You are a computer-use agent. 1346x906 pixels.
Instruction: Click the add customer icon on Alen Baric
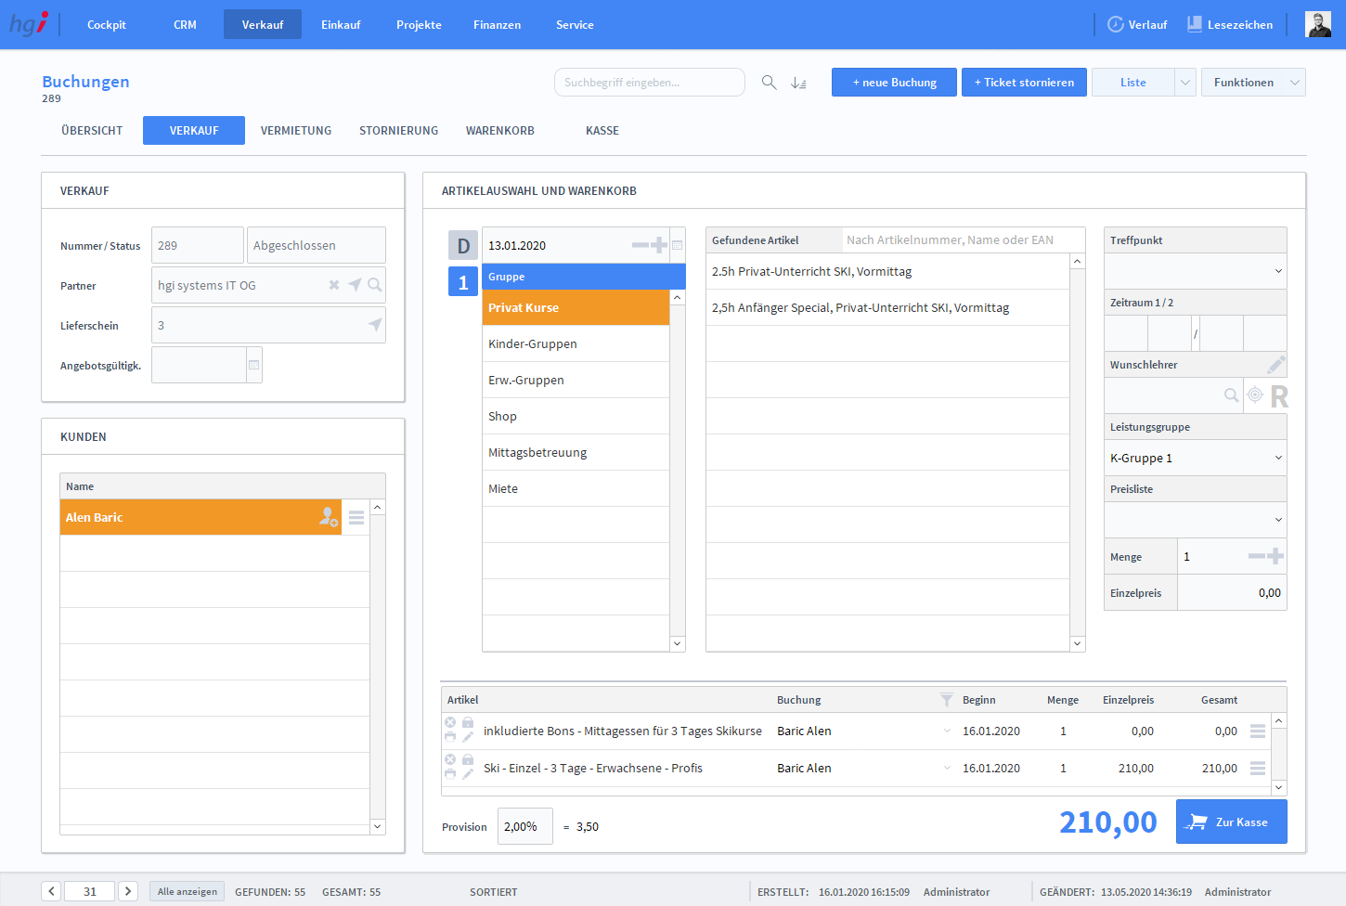(329, 517)
